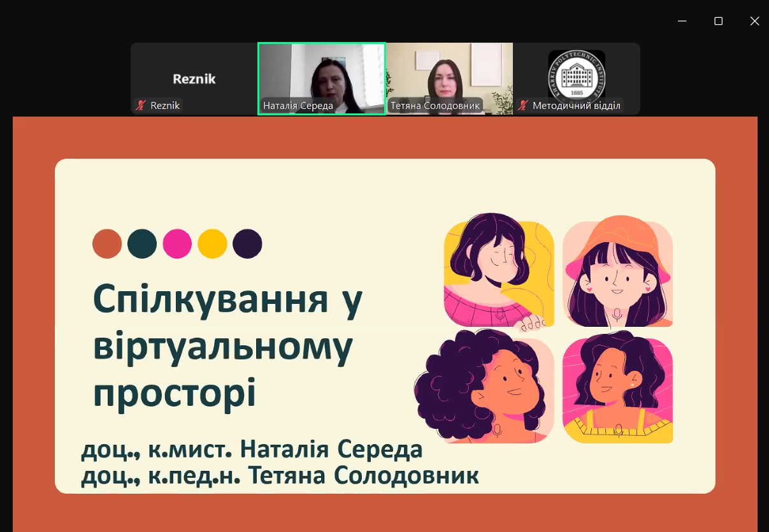Click text доц., к.мист. Наталія Середа
The image size is (769, 532).
point(252,449)
